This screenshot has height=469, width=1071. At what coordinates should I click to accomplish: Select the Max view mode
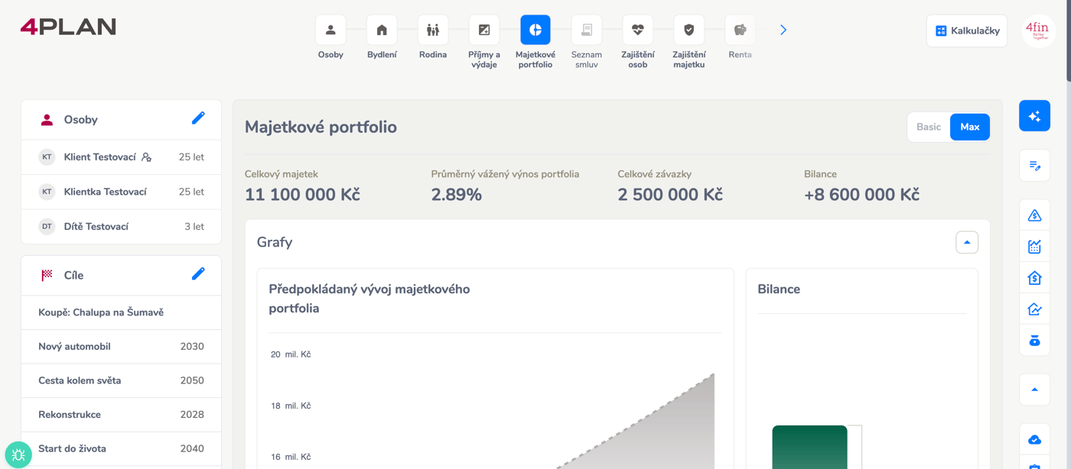[969, 127]
